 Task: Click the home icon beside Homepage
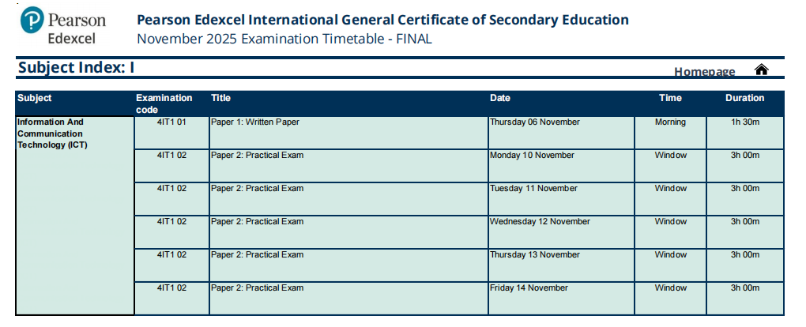click(x=761, y=70)
